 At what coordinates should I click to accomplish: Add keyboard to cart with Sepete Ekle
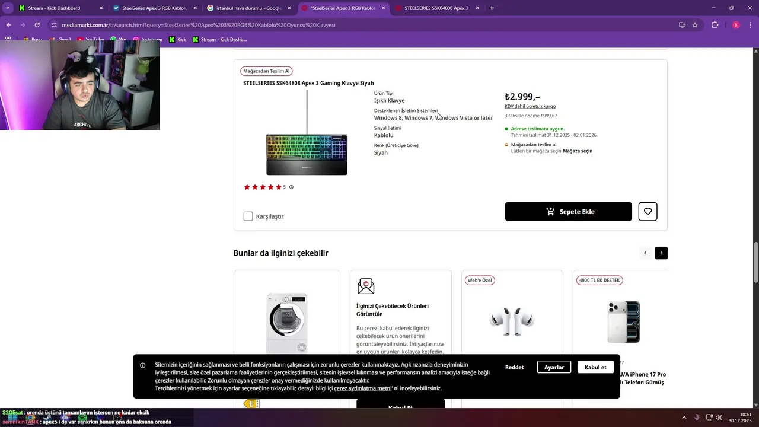click(568, 212)
